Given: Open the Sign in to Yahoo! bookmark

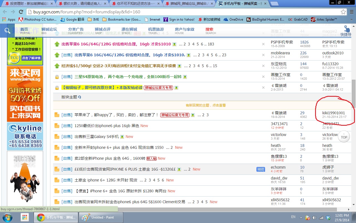Looking at the screenshot, I should 179,20.
